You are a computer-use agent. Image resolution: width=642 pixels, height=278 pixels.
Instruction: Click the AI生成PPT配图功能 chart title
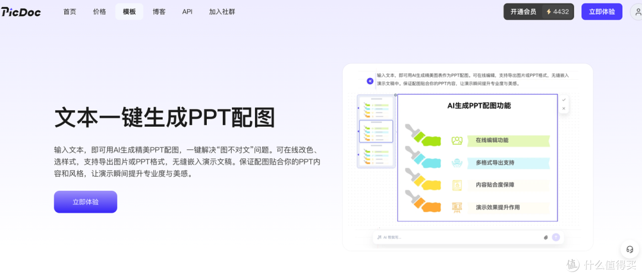(x=479, y=106)
